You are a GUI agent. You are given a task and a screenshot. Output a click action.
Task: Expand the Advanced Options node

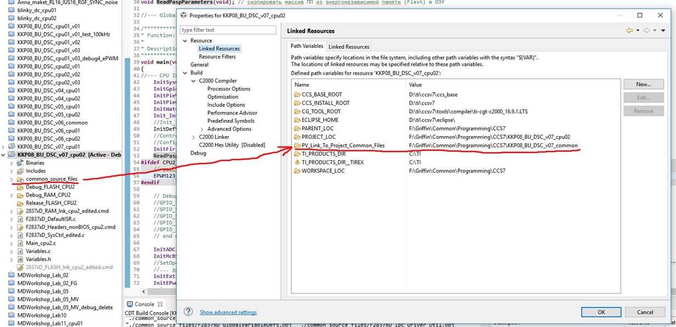coord(202,129)
